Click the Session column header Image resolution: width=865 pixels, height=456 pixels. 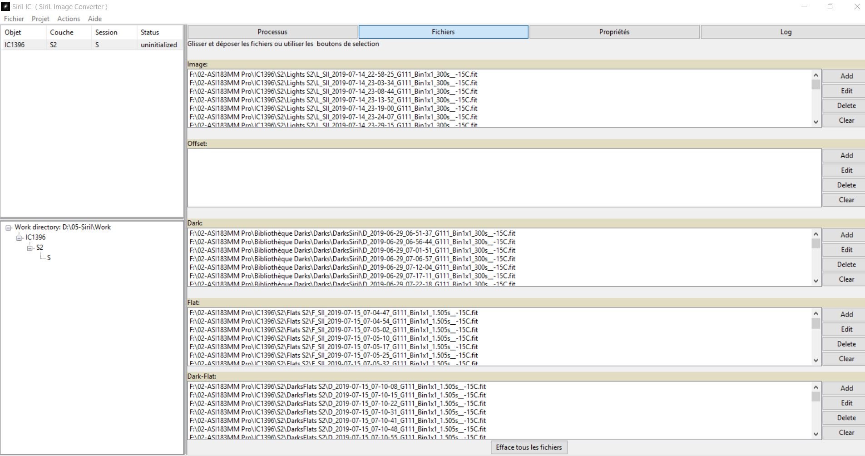pyautogui.click(x=114, y=32)
